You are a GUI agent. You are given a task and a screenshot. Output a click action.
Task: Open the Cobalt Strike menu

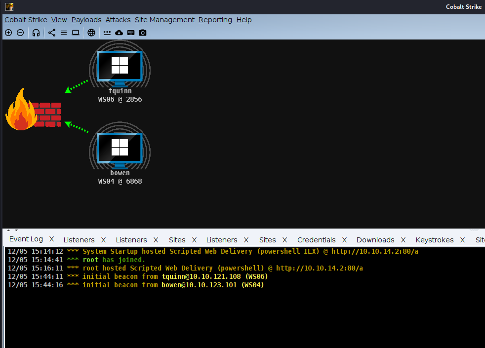[26, 20]
